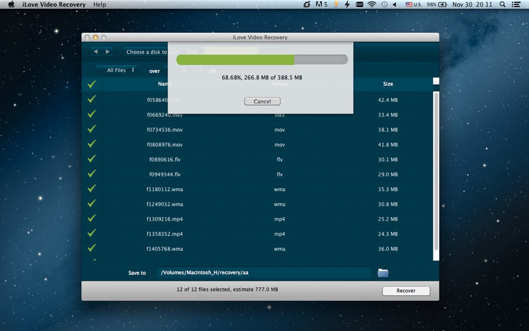Select the f1358352.mp4 file name
The width and height of the screenshot is (529, 331).
(165, 233)
